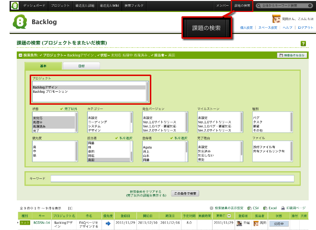Image resolution: width=316 pixels, height=230 pixels.
Task: Select 処理中 in 状態 list
Action: 54,122
